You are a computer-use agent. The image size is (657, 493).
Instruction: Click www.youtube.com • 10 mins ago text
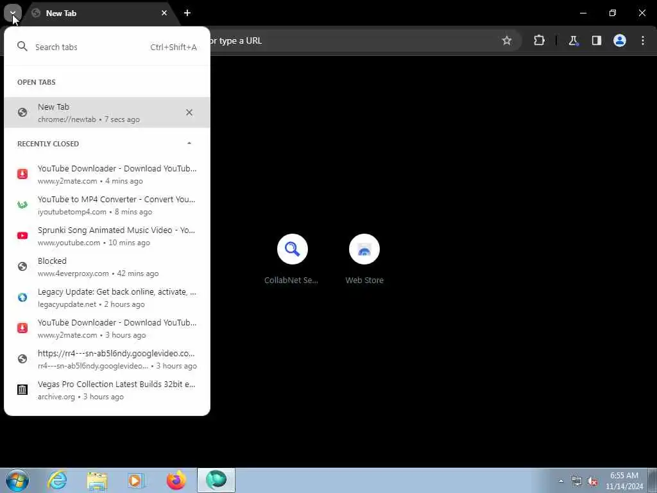coord(94,243)
